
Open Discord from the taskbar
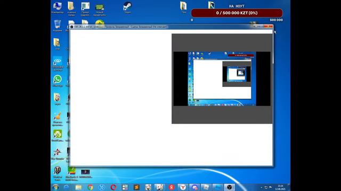point(194,187)
